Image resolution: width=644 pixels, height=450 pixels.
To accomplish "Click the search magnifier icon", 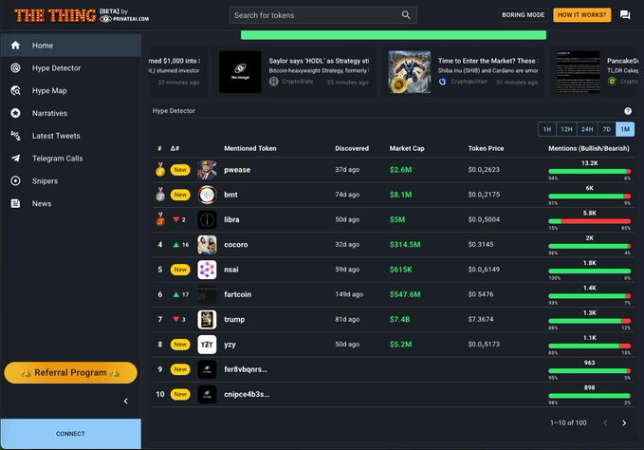I will click(x=406, y=15).
